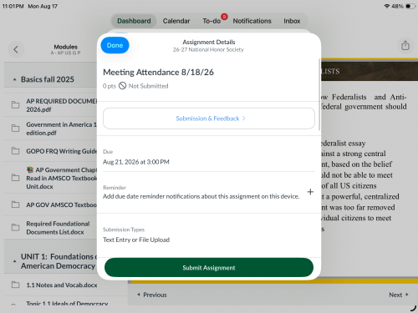The image size is (418, 313).
Task: Click the Modules header title
Action: pyautogui.click(x=66, y=47)
